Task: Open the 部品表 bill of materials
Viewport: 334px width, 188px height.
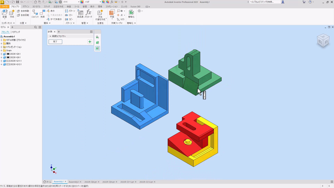Action: click(80, 14)
